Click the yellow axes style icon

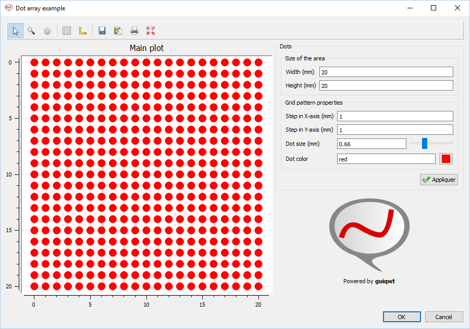[x=83, y=31]
